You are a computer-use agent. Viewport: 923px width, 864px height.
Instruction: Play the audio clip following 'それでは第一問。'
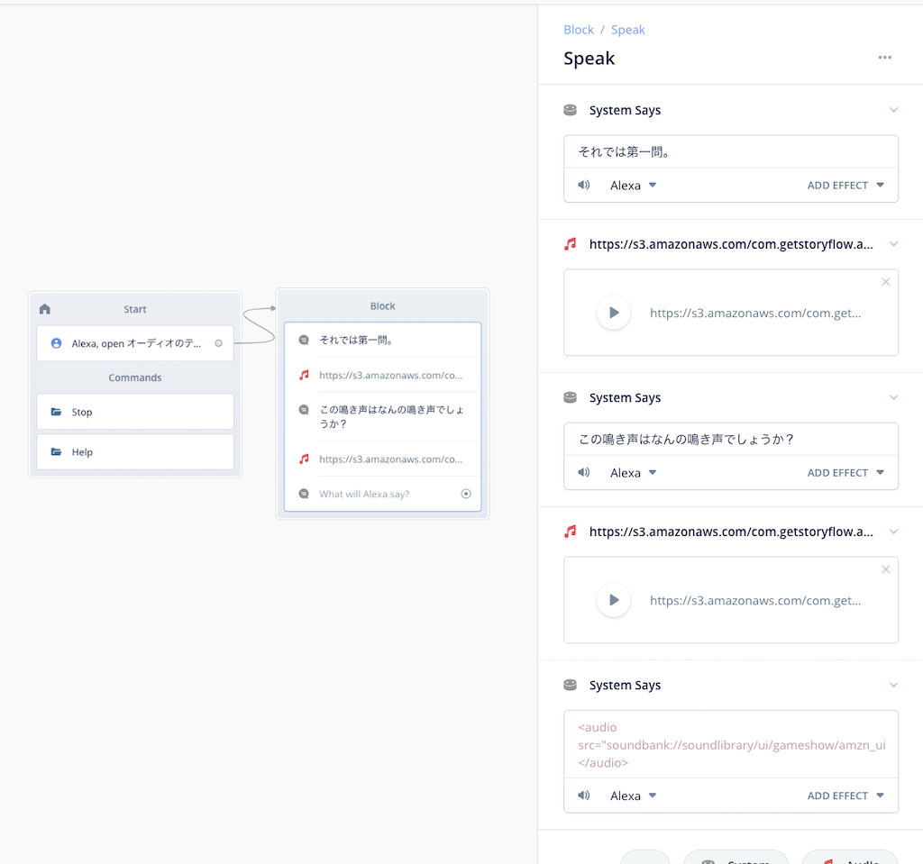click(x=613, y=313)
